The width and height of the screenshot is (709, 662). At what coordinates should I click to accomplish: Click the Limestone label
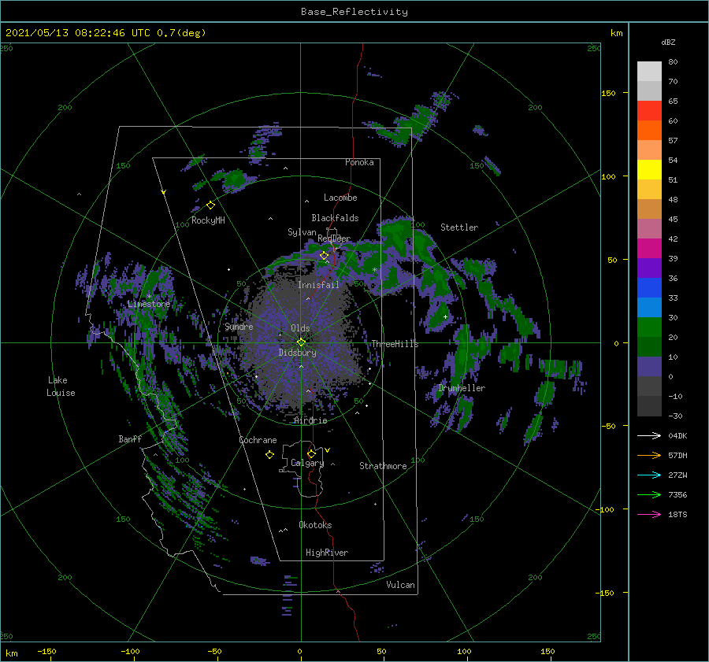pos(149,304)
